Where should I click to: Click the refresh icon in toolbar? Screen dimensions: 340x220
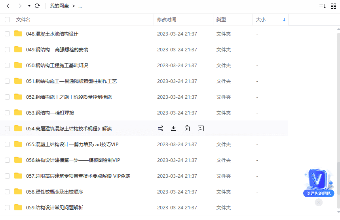(x=37, y=6)
